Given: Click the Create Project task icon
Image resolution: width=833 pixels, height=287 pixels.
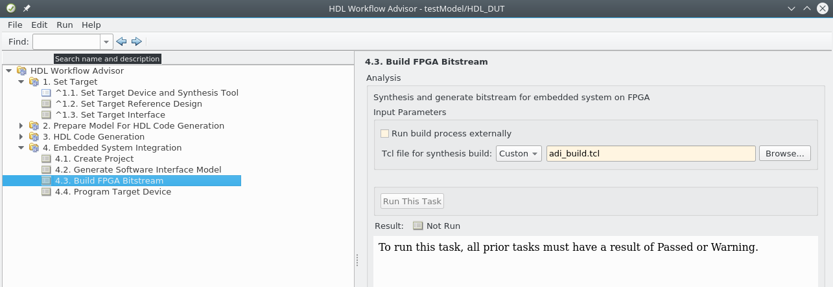Looking at the screenshot, I should pyautogui.click(x=46, y=158).
